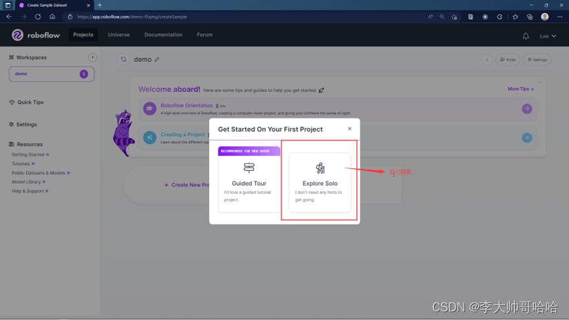The width and height of the screenshot is (569, 320).
Task: Open Creating a Project arrow button
Action: coord(527,138)
